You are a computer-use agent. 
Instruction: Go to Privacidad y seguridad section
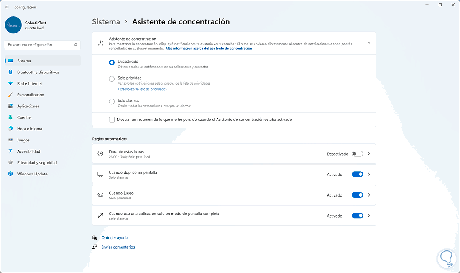coord(37,163)
